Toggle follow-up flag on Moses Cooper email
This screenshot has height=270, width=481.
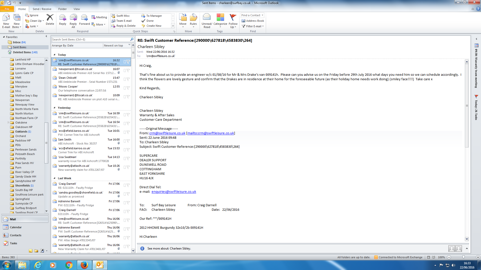pyautogui.click(x=128, y=88)
